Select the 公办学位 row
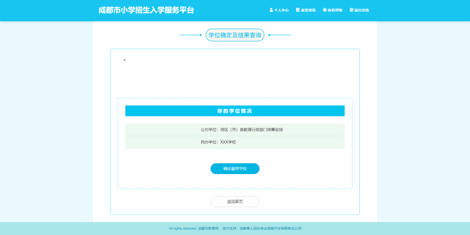This screenshot has width=470, height=235. click(235, 130)
